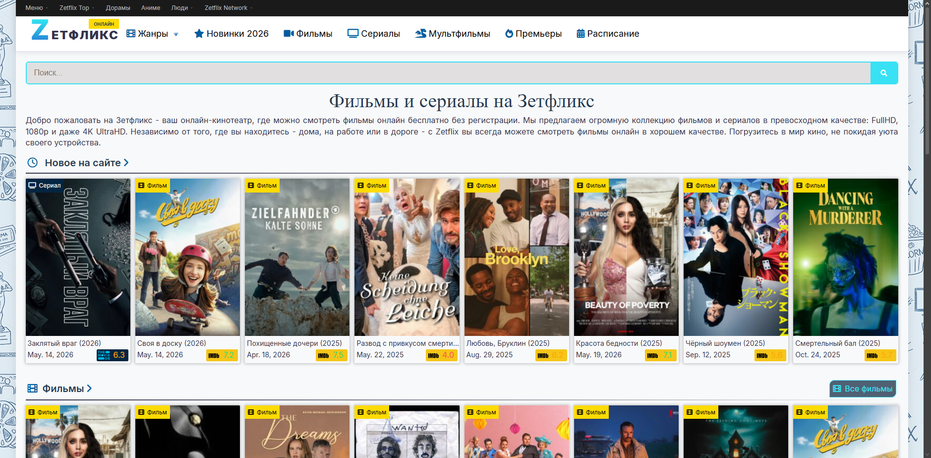Click the Фильм badge on Love, Brooklyn poster
Viewport: 931px width, 458px height.
pyautogui.click(x=482, y=186)
